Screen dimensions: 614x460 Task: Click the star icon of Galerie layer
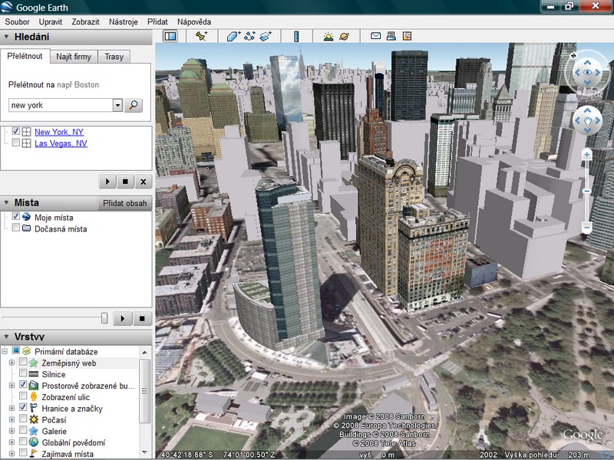point(34,431)
